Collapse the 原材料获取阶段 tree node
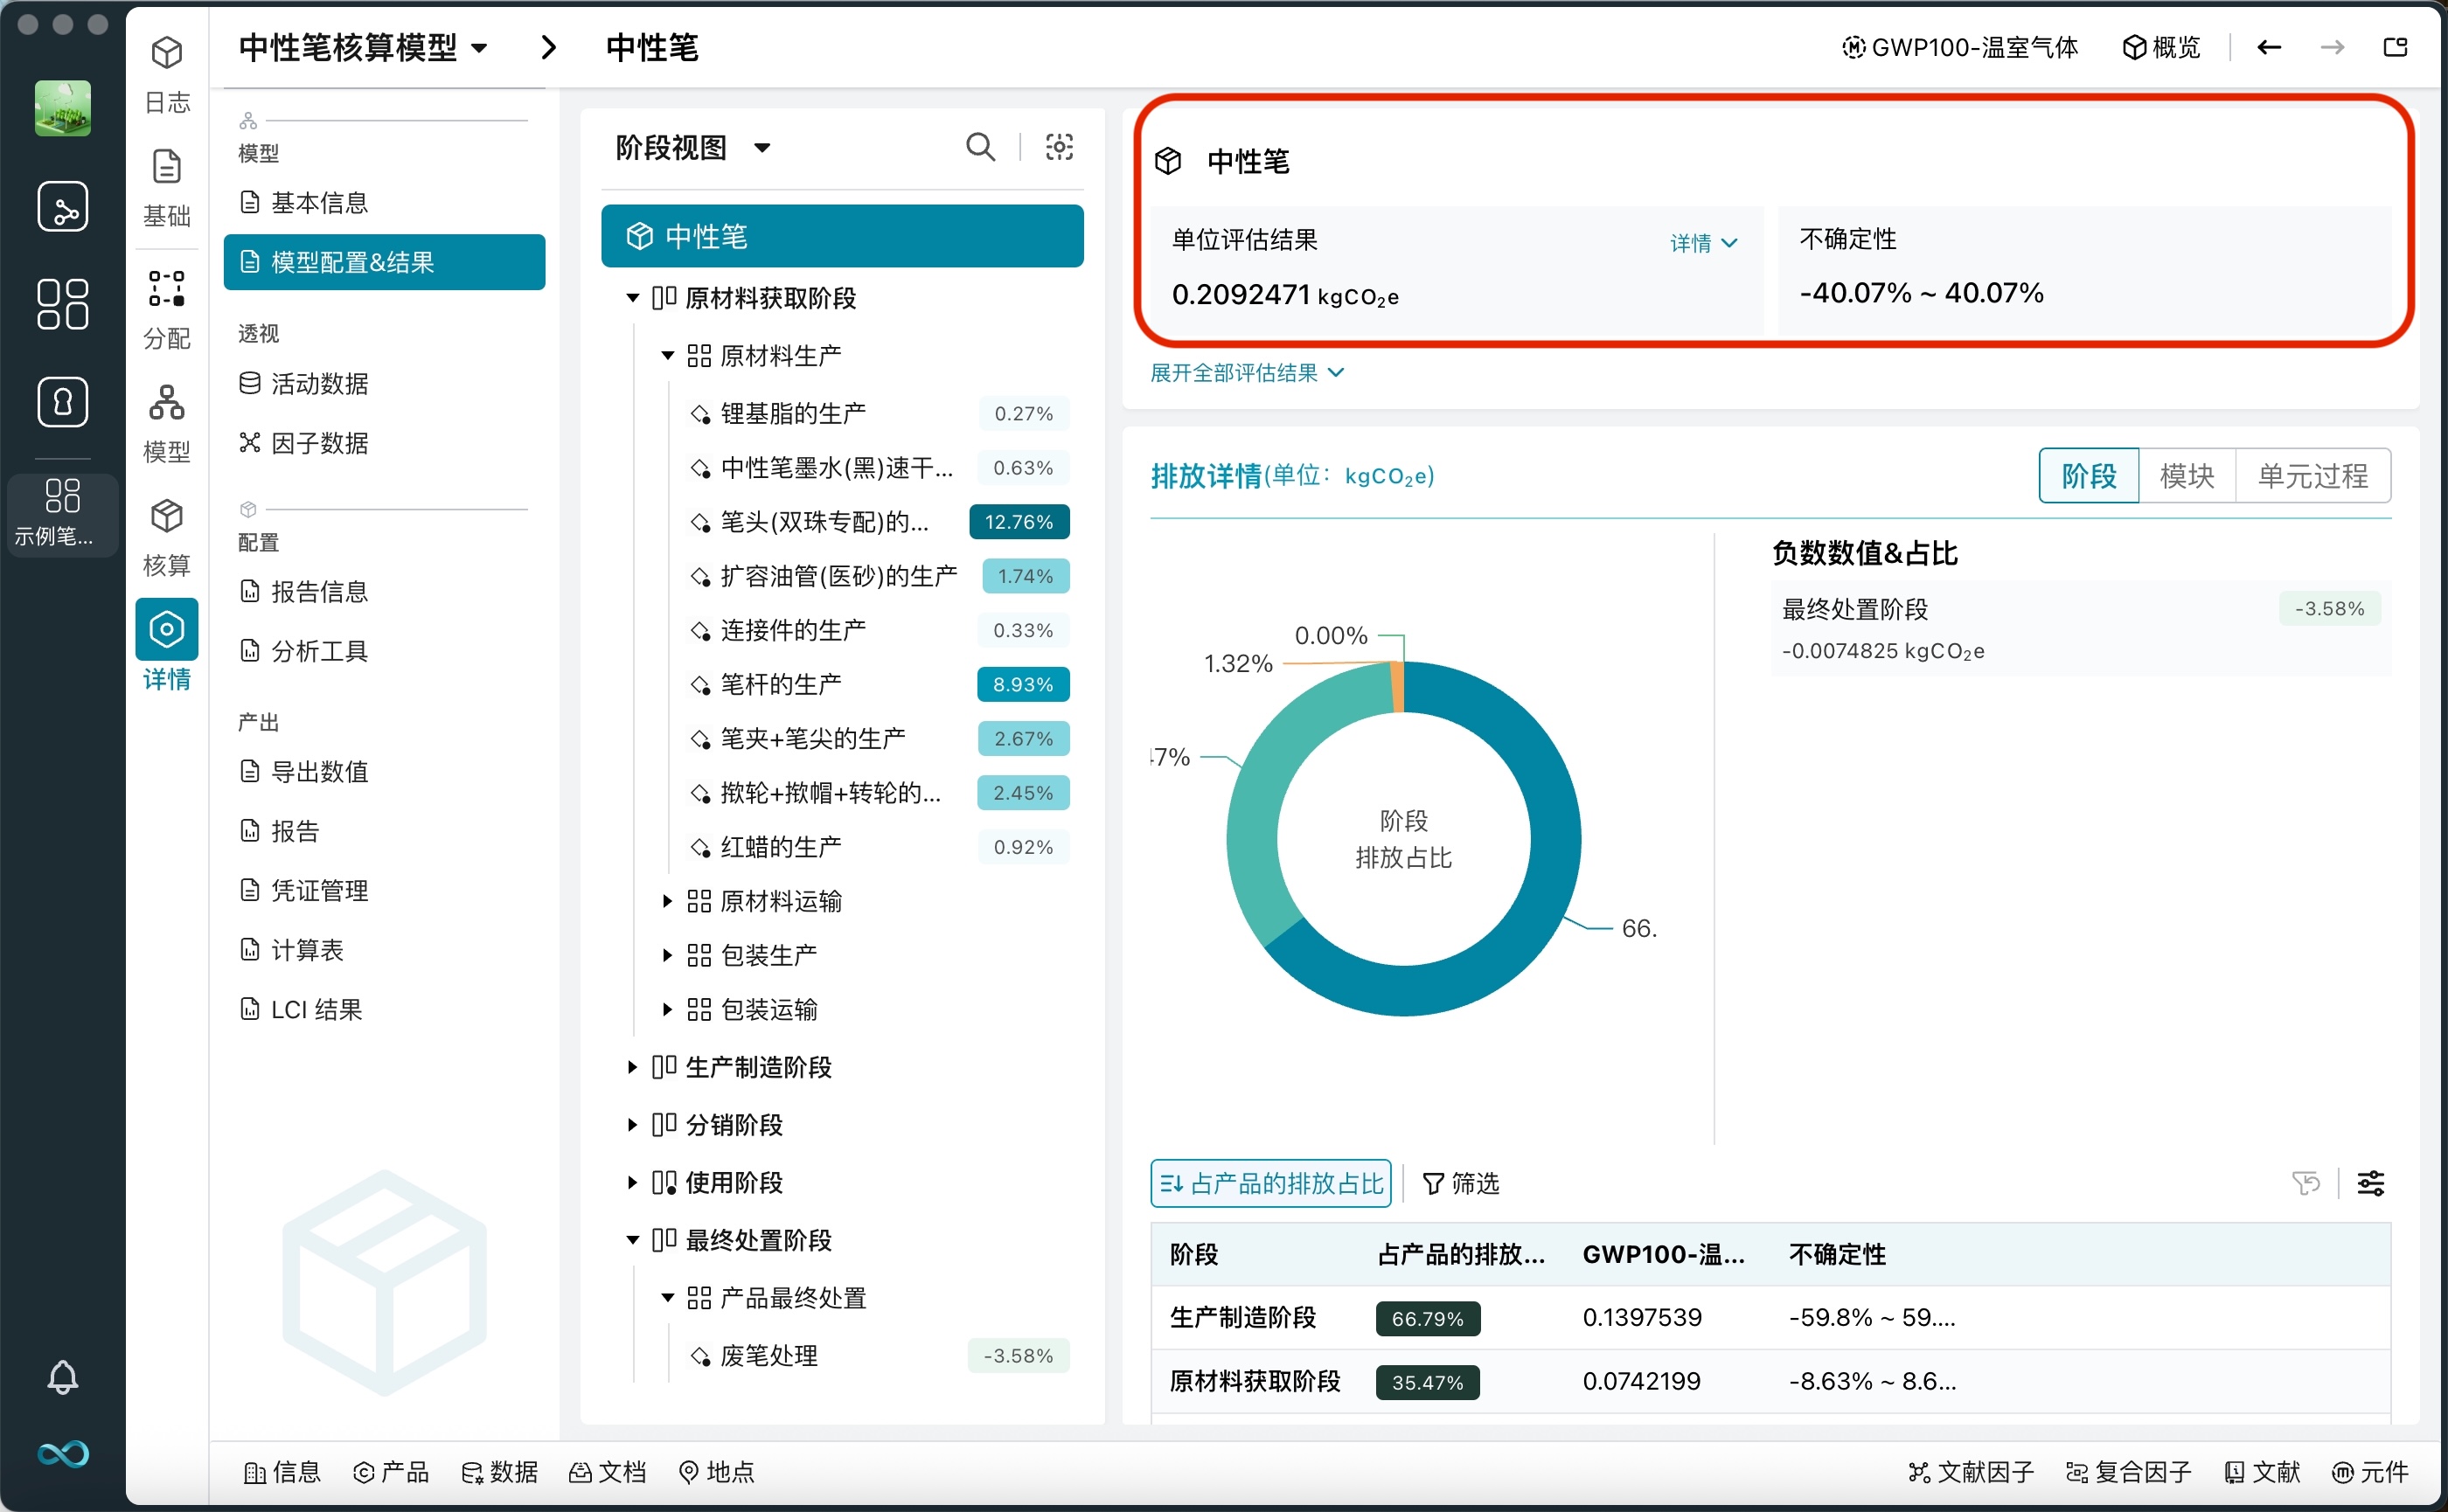The image size is (2448, 1512). tap(632, 297)
